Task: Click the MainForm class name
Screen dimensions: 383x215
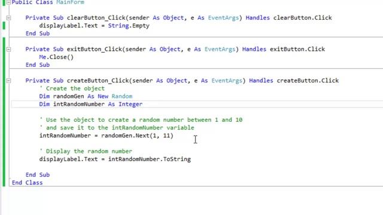Action: (x=71, y=2)
